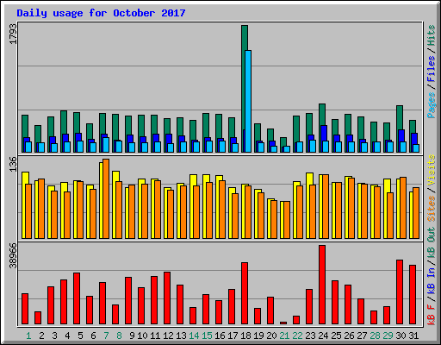
Task: Click the day 5 axis label
Action: pos(80,336)
